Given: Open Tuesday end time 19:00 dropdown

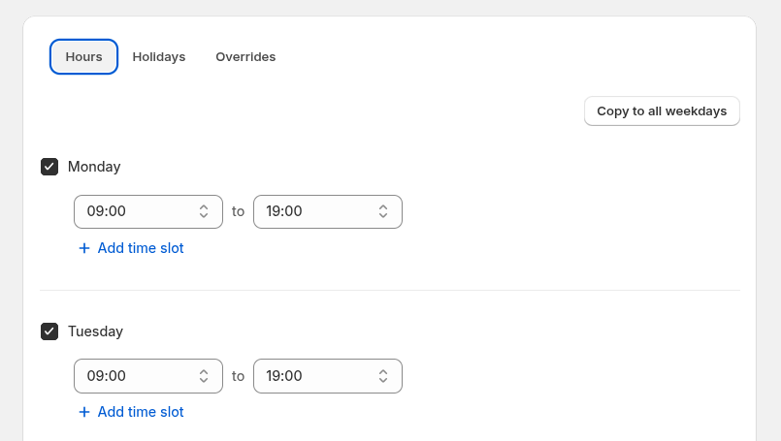Looking at the screenshot, I should point(328,376).
